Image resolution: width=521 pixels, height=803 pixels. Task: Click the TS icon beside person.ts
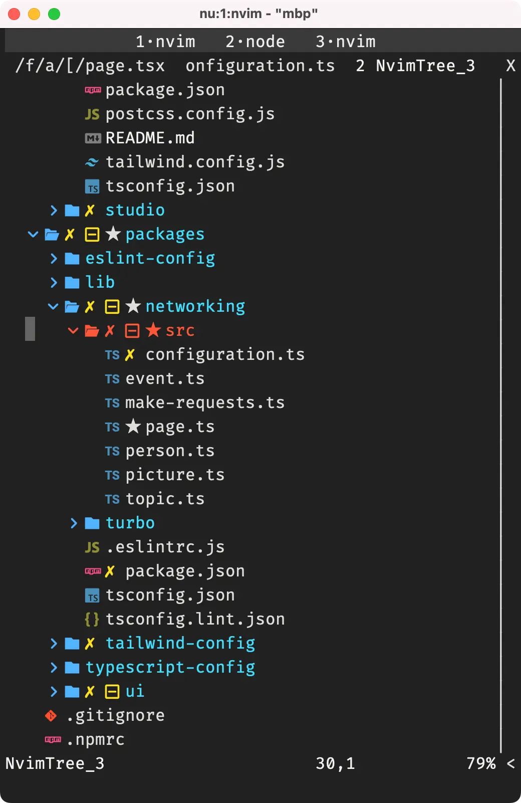(x=112, y=451)
